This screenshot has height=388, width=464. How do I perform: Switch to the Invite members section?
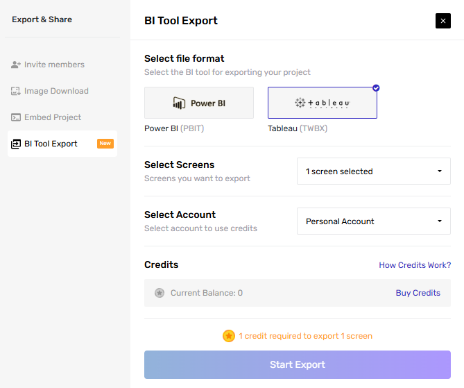[54, 65]
